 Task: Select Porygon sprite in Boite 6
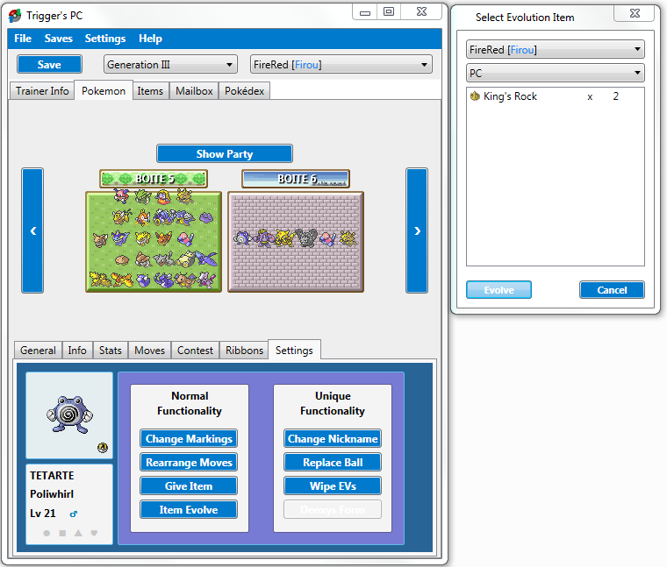327,238
